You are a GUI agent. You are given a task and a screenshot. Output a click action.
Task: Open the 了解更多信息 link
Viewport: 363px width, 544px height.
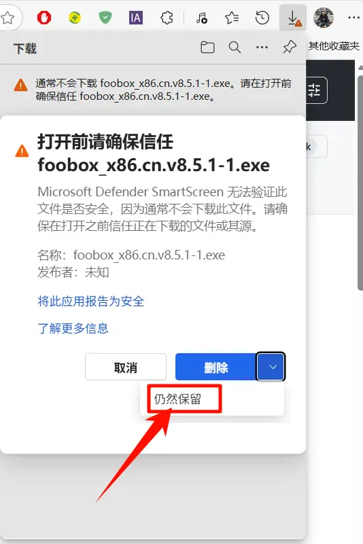(73, 328)
